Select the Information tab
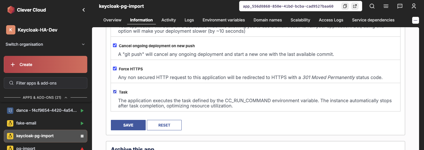 [x=141, y=20]
